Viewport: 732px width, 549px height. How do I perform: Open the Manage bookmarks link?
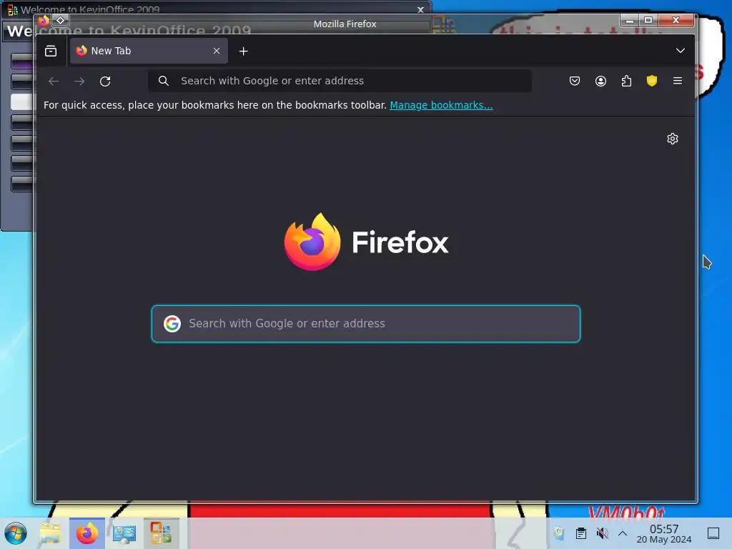(441, 105)
